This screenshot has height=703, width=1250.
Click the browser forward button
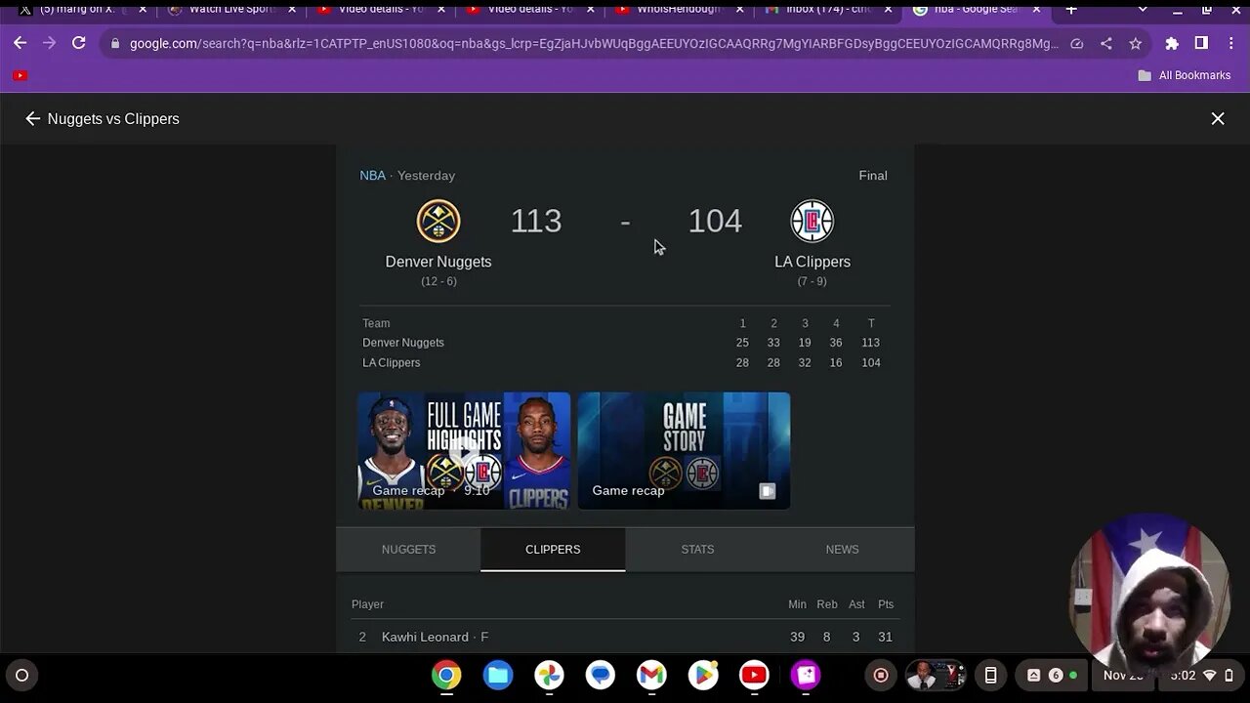point(50,43)
